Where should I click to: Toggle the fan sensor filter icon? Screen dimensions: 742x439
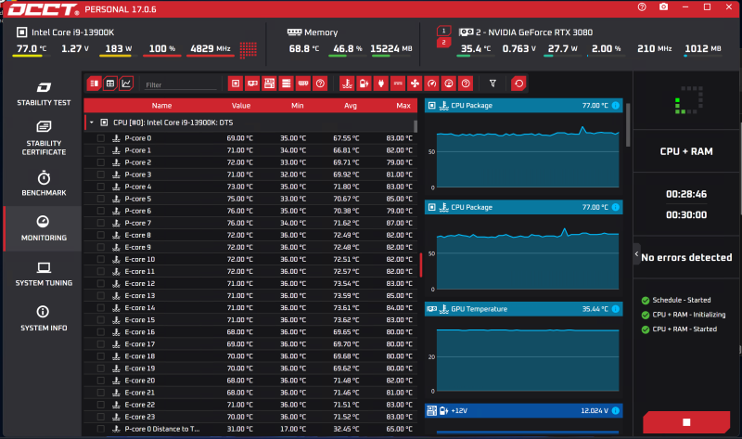click(x=415, y=84)
